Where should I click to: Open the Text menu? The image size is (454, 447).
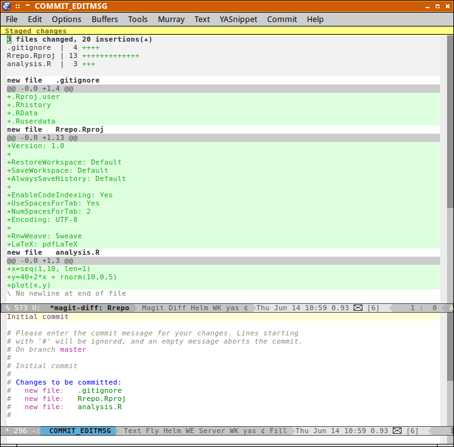(x=202, y=20)
